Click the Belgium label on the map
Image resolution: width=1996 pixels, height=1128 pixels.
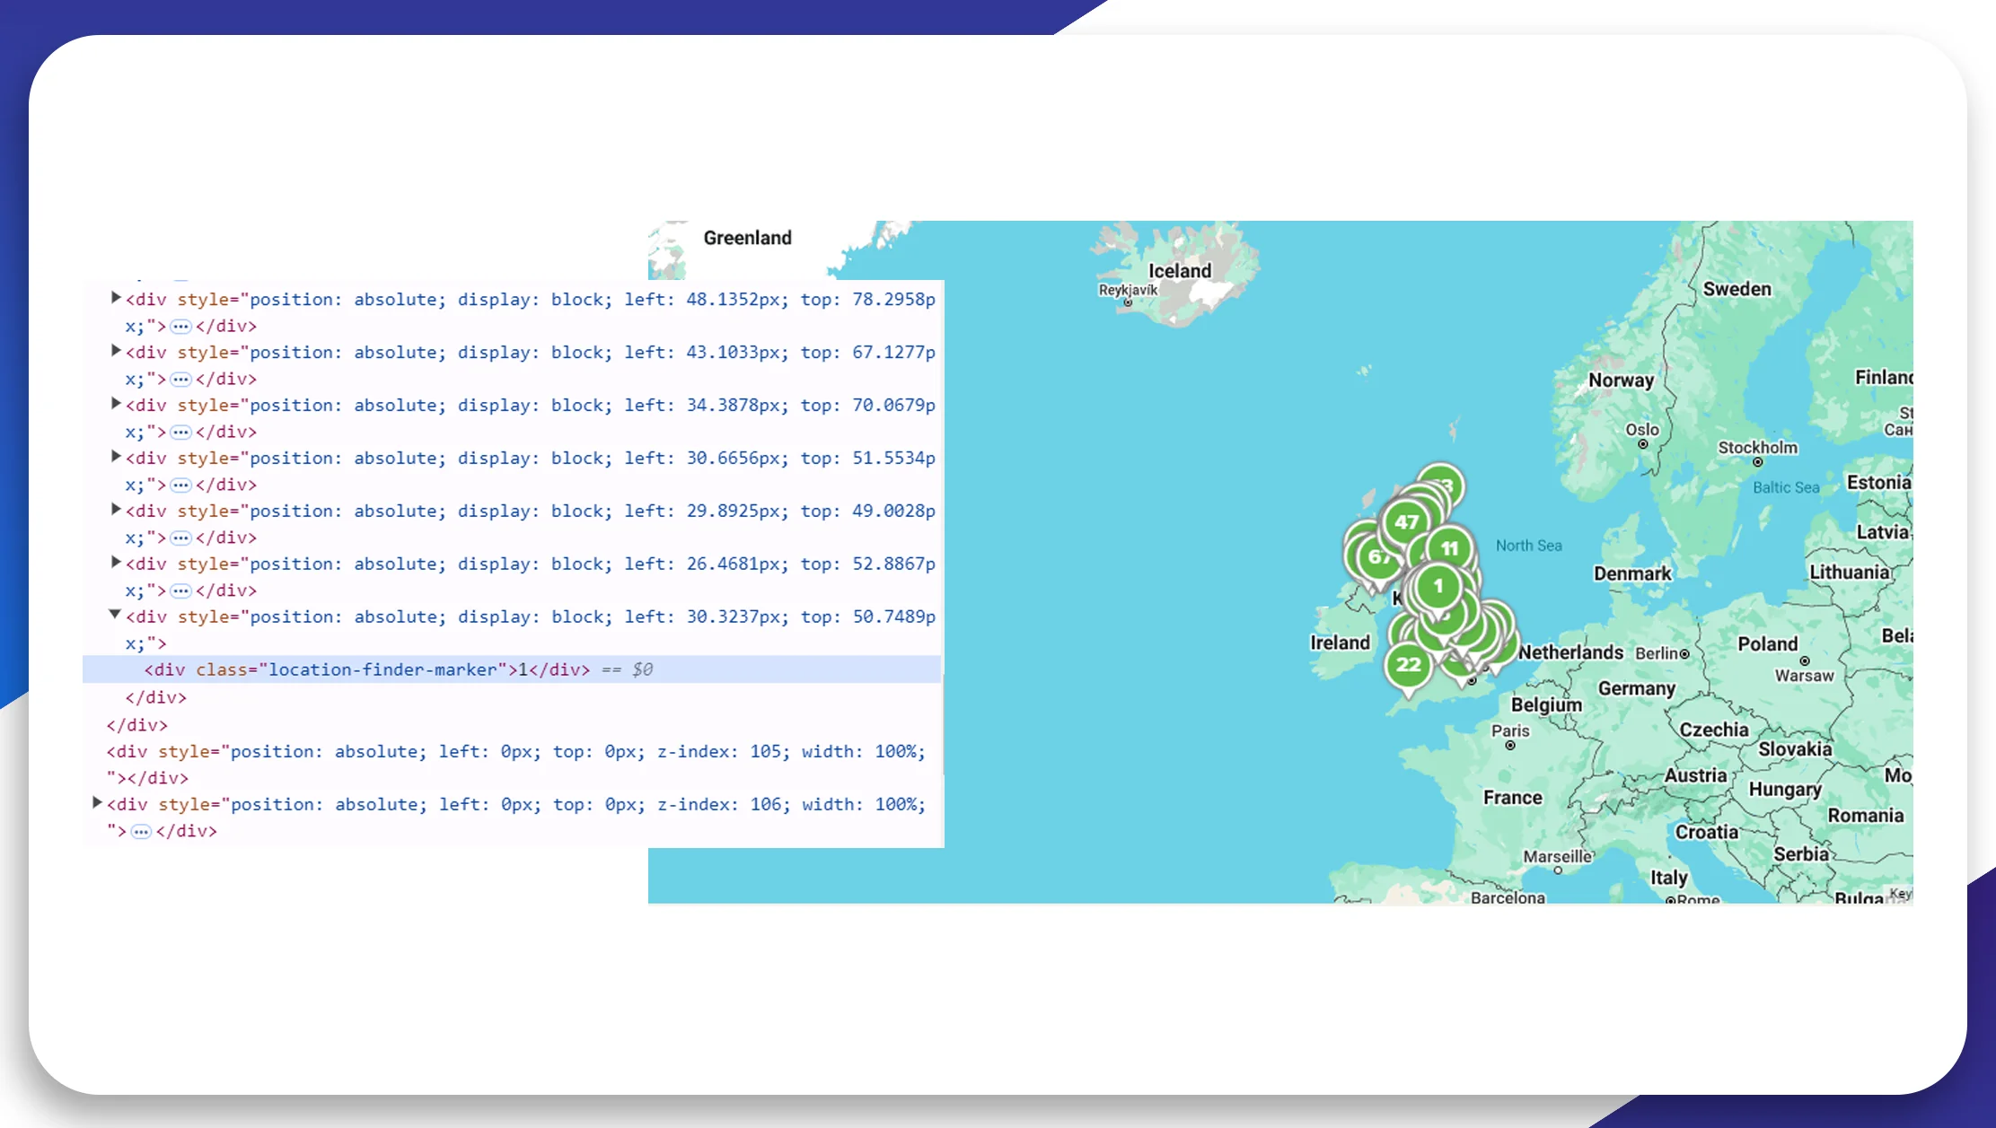1546,705
